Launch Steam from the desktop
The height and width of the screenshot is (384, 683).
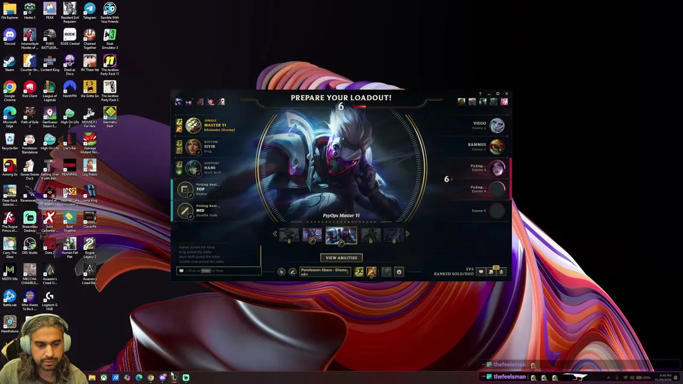pyautogui.click(x=10, y=63)
